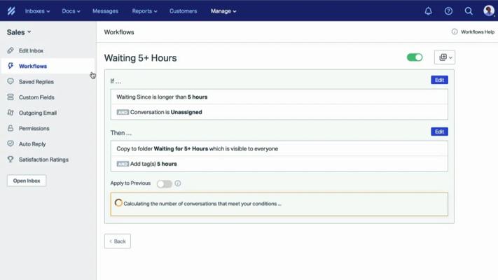The width and height of the screenshot is (498, 280).
Task: Open the Workflows Help link
Action: pyautogui.click(x=473, y=32)
